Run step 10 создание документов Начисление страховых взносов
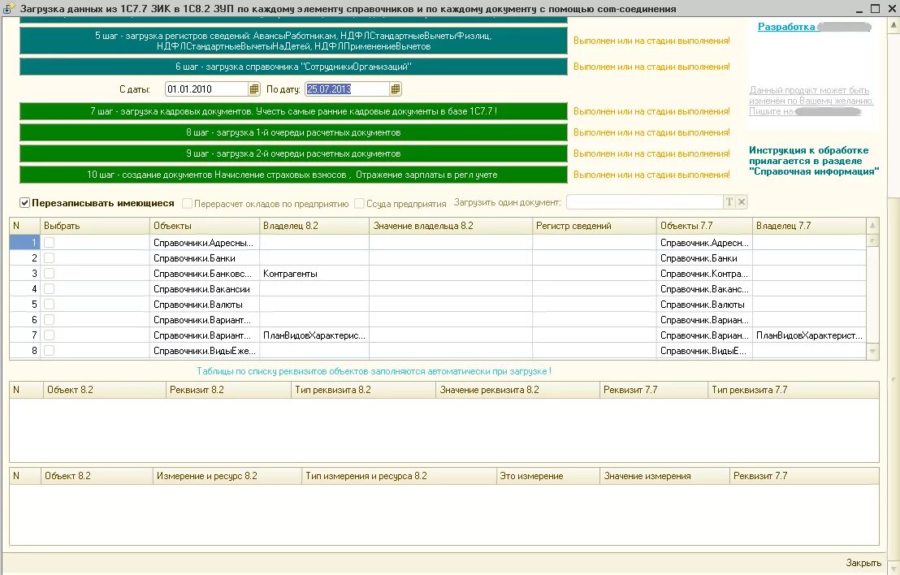Screen dimensions: 900x575 [x=293, y=175]
